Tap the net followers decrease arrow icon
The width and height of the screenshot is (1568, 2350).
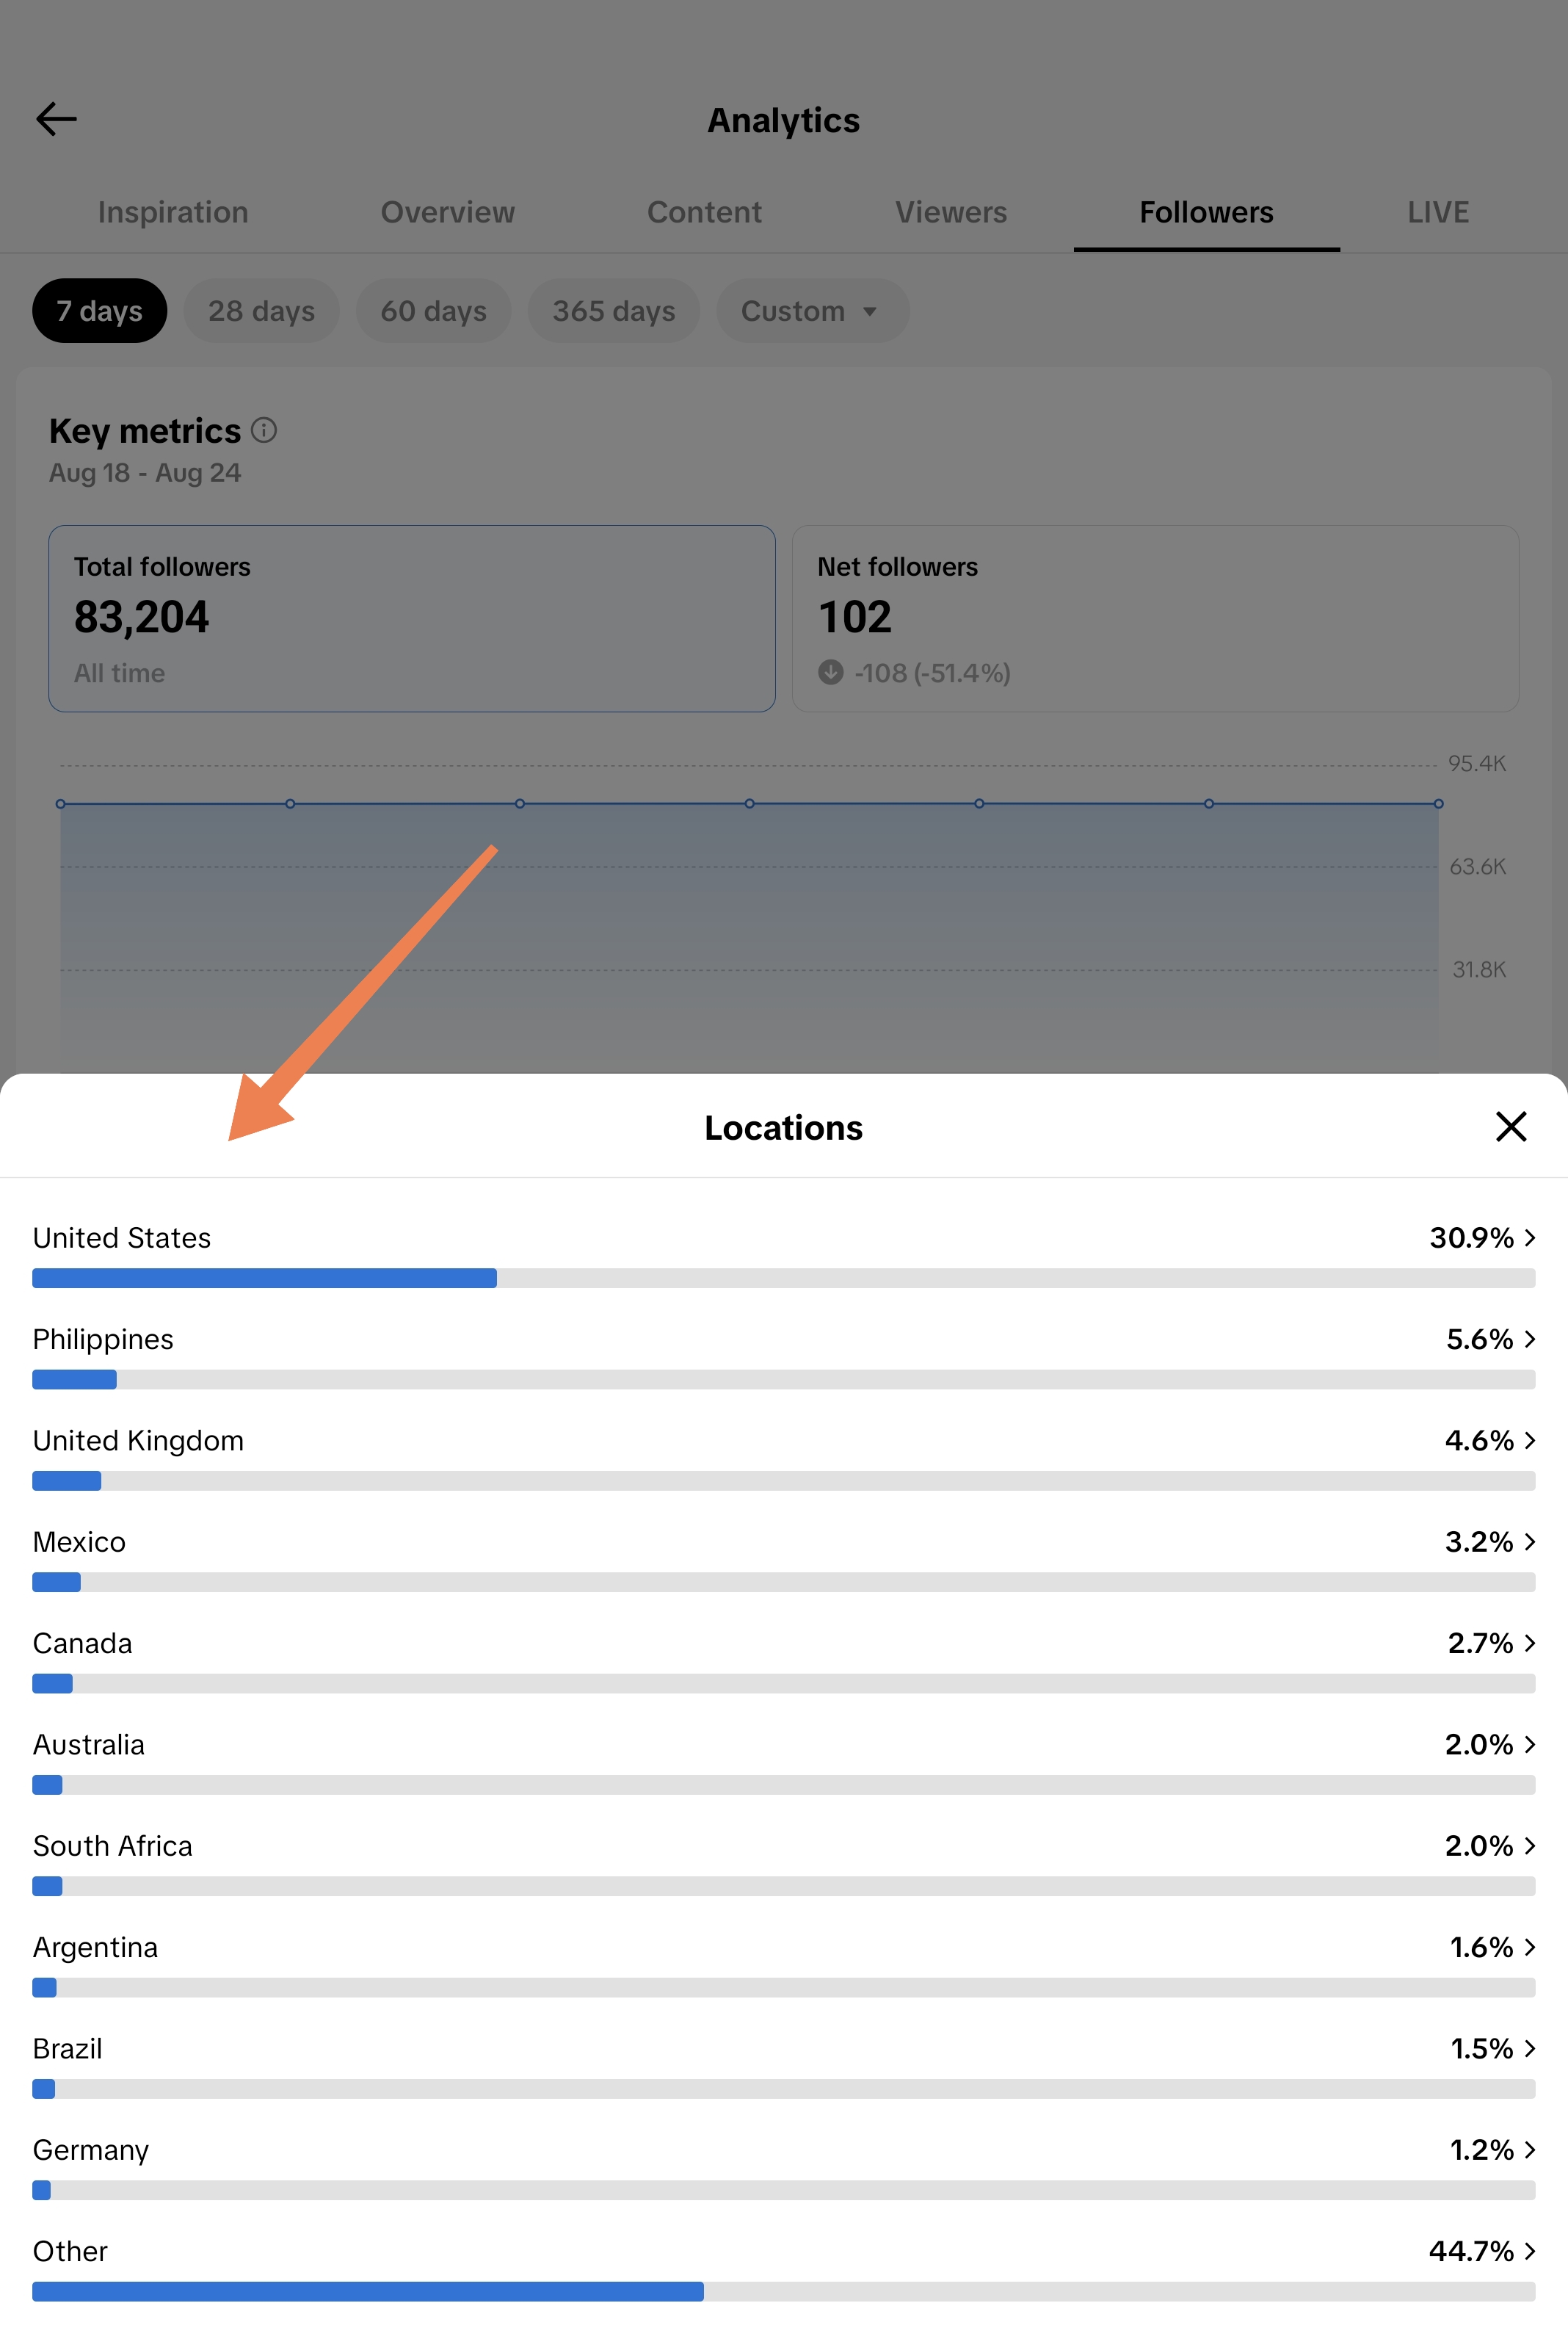830,672
